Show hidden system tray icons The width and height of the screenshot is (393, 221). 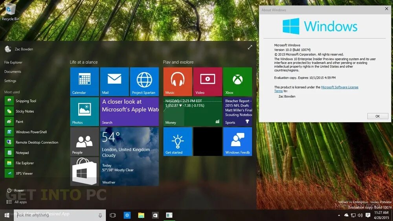click(x=339, y=215)
